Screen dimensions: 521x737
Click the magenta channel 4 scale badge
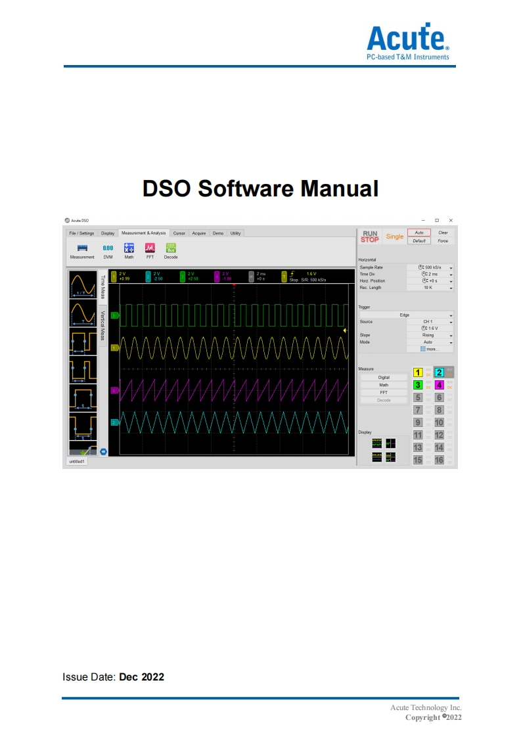[x=217, y=277]
